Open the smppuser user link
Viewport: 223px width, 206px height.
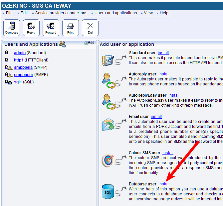click(24, 75)
